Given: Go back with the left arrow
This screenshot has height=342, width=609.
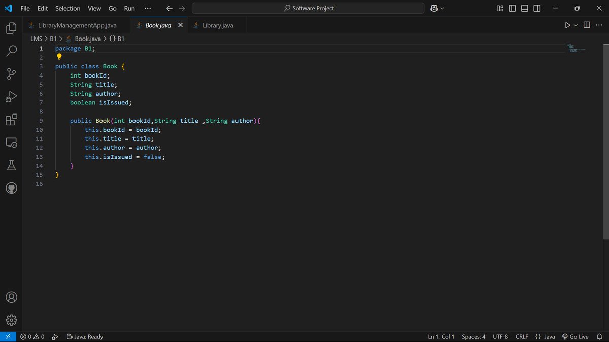Looking at the screenshot, I should (170, 8).
